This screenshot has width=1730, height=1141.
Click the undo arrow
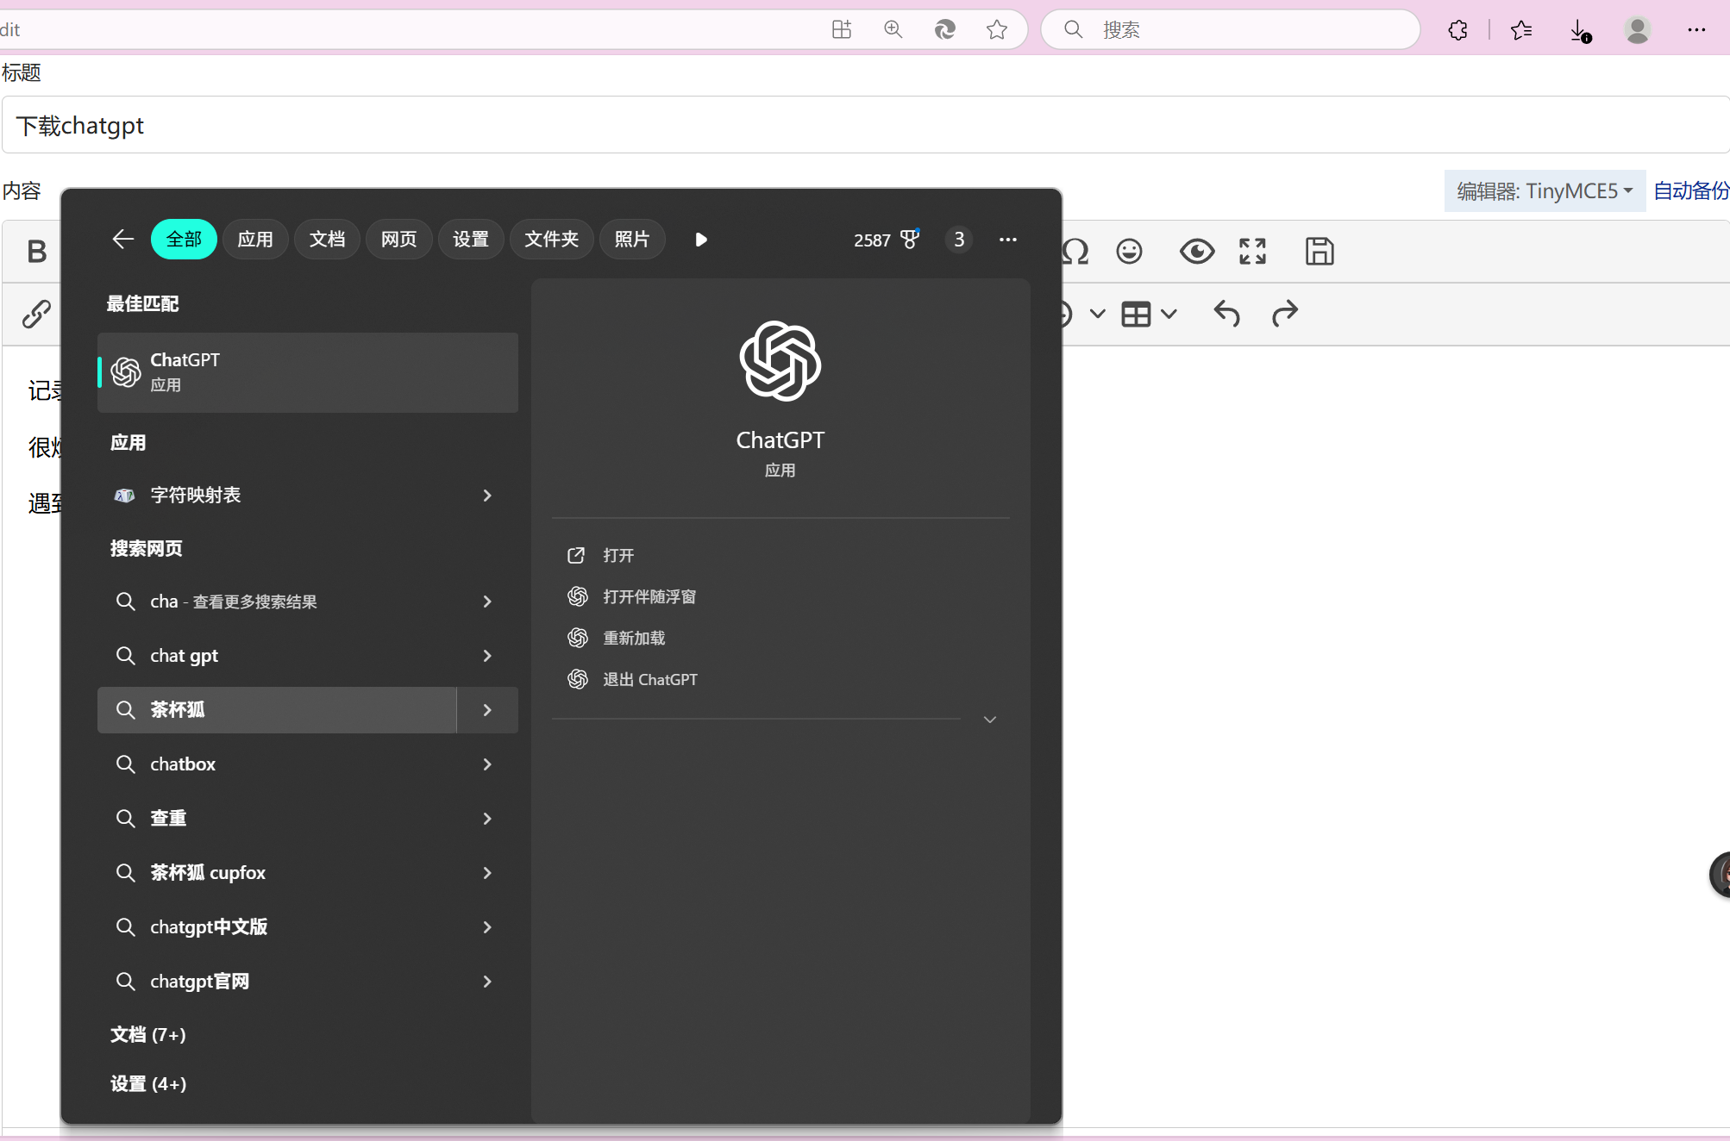click(x=1226, y=314)
